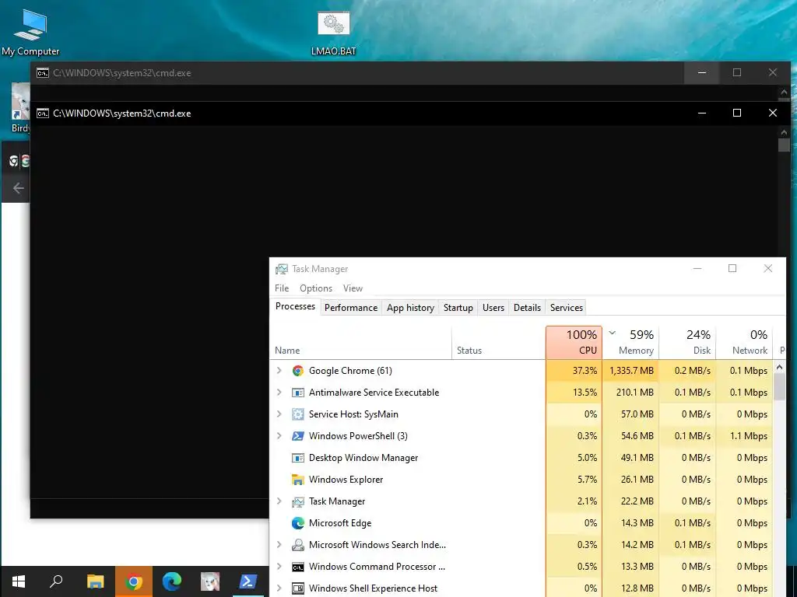Screen dimensions: 797x597
Task: Expand Windows Shell Experience Host row
Action: click(x=279, y=588)
